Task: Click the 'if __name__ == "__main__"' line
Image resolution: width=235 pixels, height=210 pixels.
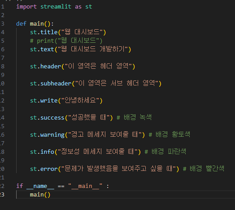Action: (62, 186)
